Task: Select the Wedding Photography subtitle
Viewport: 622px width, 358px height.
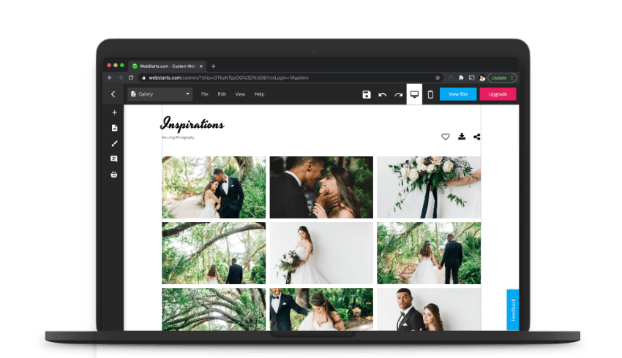Action: (178, 137)
